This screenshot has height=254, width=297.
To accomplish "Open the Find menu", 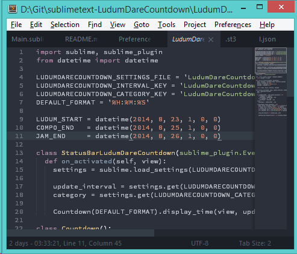I will click(x=95, y=25).
